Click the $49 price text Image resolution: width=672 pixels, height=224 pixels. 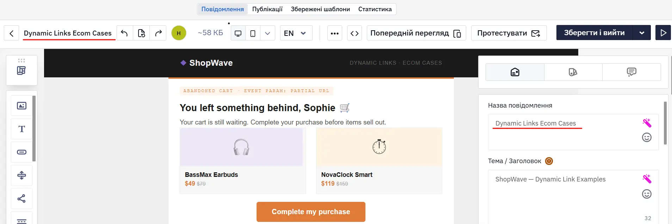pos(190,184)
